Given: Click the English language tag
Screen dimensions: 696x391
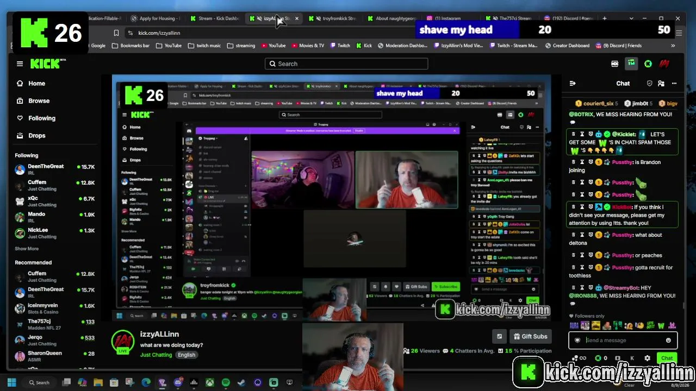Looking at the screenshot, I should pyautogui.click(x=187, y=355).
